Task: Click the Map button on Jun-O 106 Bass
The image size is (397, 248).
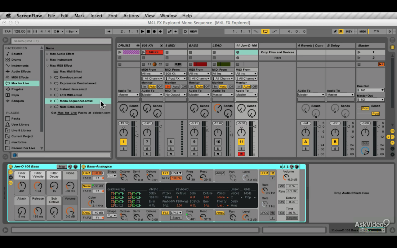Action: 62,166
